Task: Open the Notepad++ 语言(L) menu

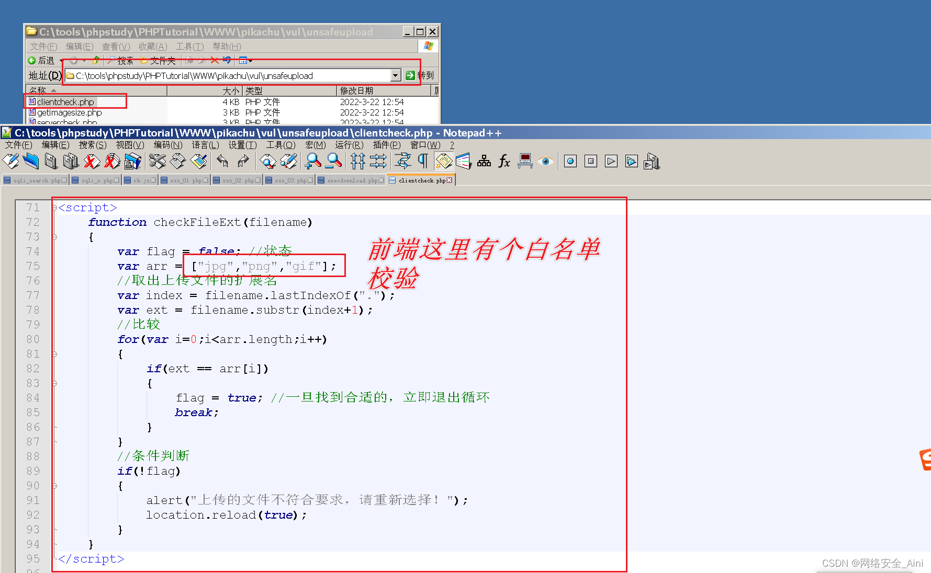Action: click(206, 145)
